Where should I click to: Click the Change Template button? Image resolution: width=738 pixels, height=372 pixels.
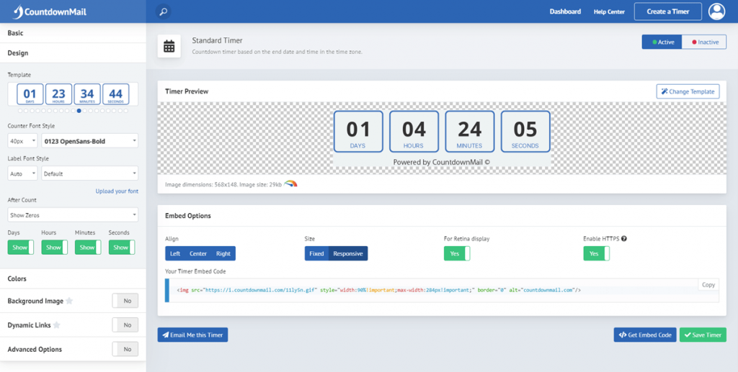click(x=688, y=91)
